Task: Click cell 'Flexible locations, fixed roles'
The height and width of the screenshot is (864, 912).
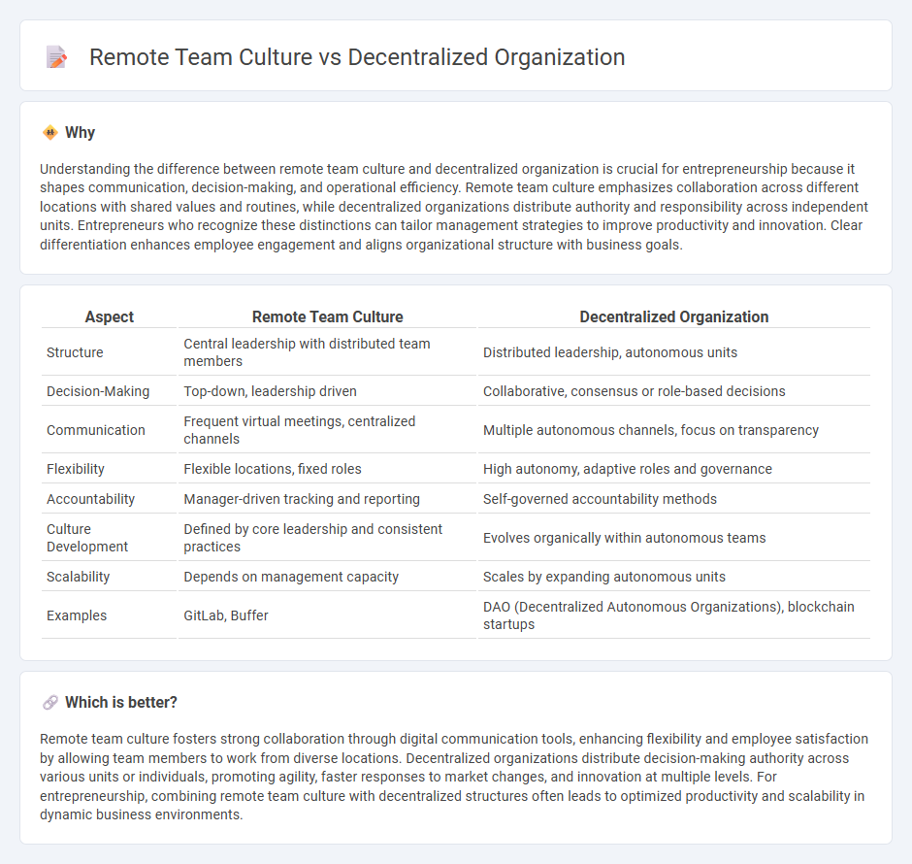Action: 328,469
